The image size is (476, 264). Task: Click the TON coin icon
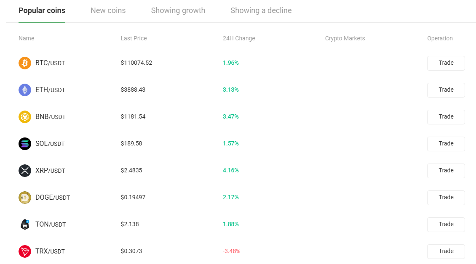25,224
